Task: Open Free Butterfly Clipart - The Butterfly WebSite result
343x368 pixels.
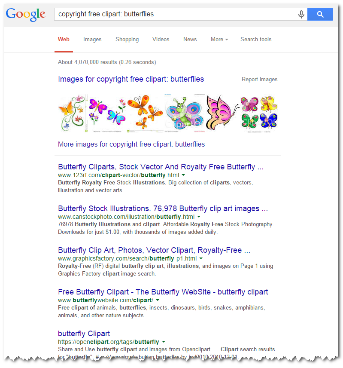Action: coord(163,292)
